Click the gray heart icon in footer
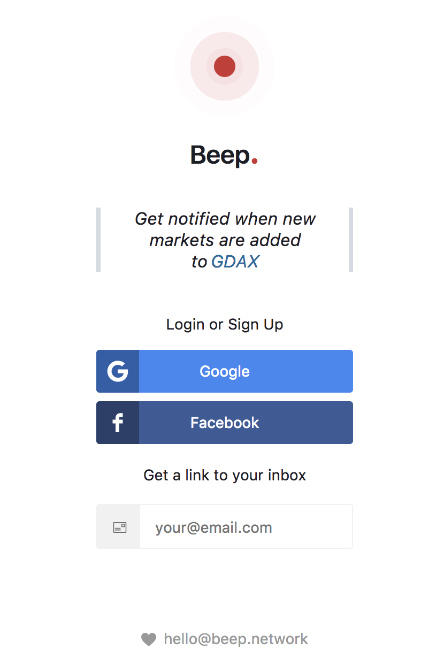444x658 pixels. pyautogui.click(x=149, y=639)
